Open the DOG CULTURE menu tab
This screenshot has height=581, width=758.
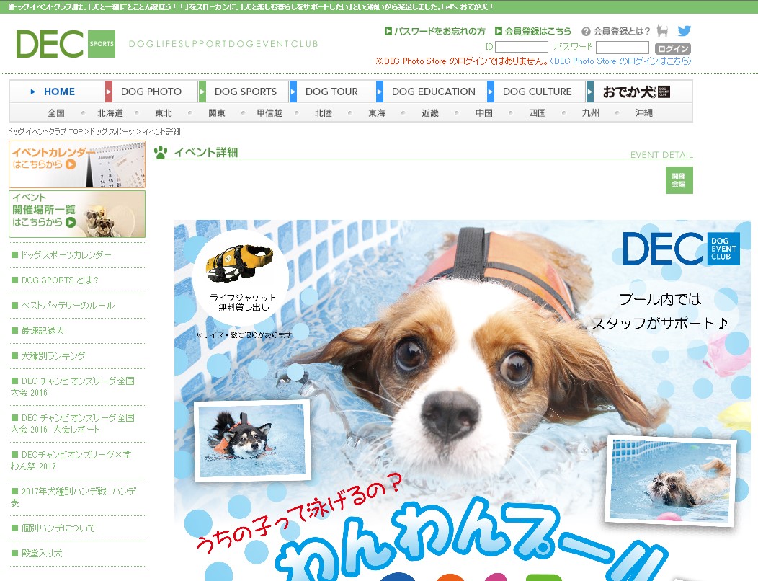tap(537, 92)
